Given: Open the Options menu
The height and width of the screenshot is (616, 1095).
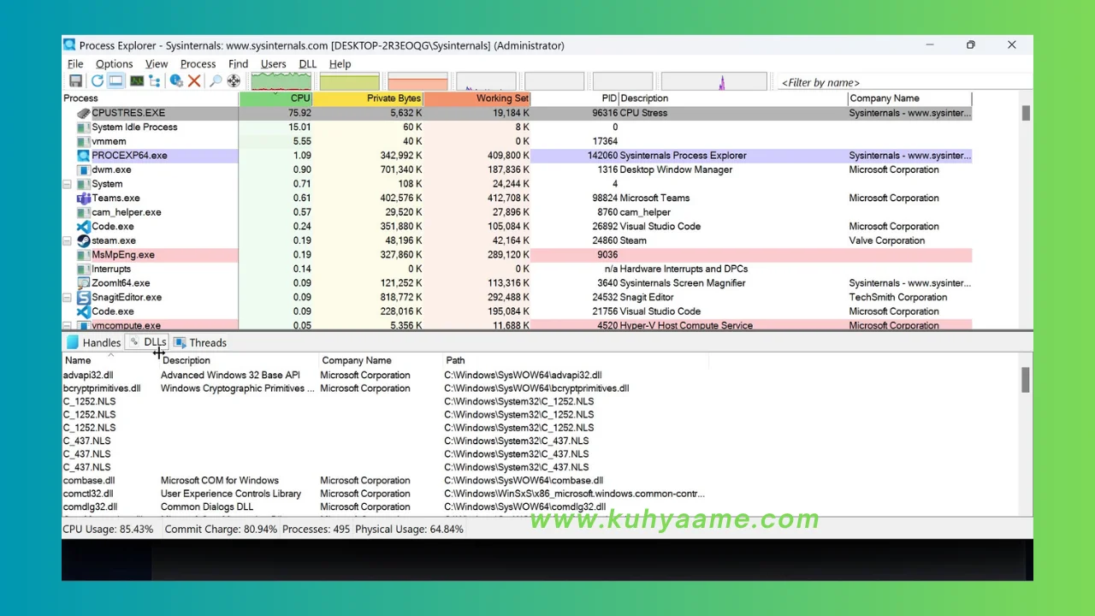Looking at the screenshot, I should 114,63.
